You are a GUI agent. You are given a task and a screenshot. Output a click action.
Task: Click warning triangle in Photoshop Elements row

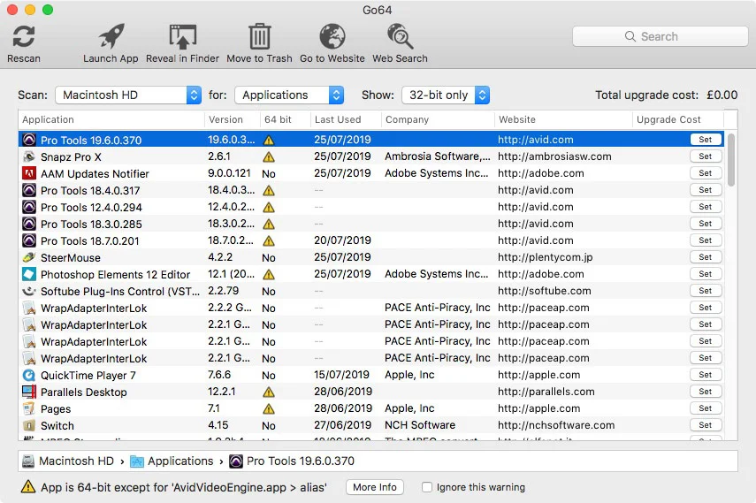tap(269, 274)
